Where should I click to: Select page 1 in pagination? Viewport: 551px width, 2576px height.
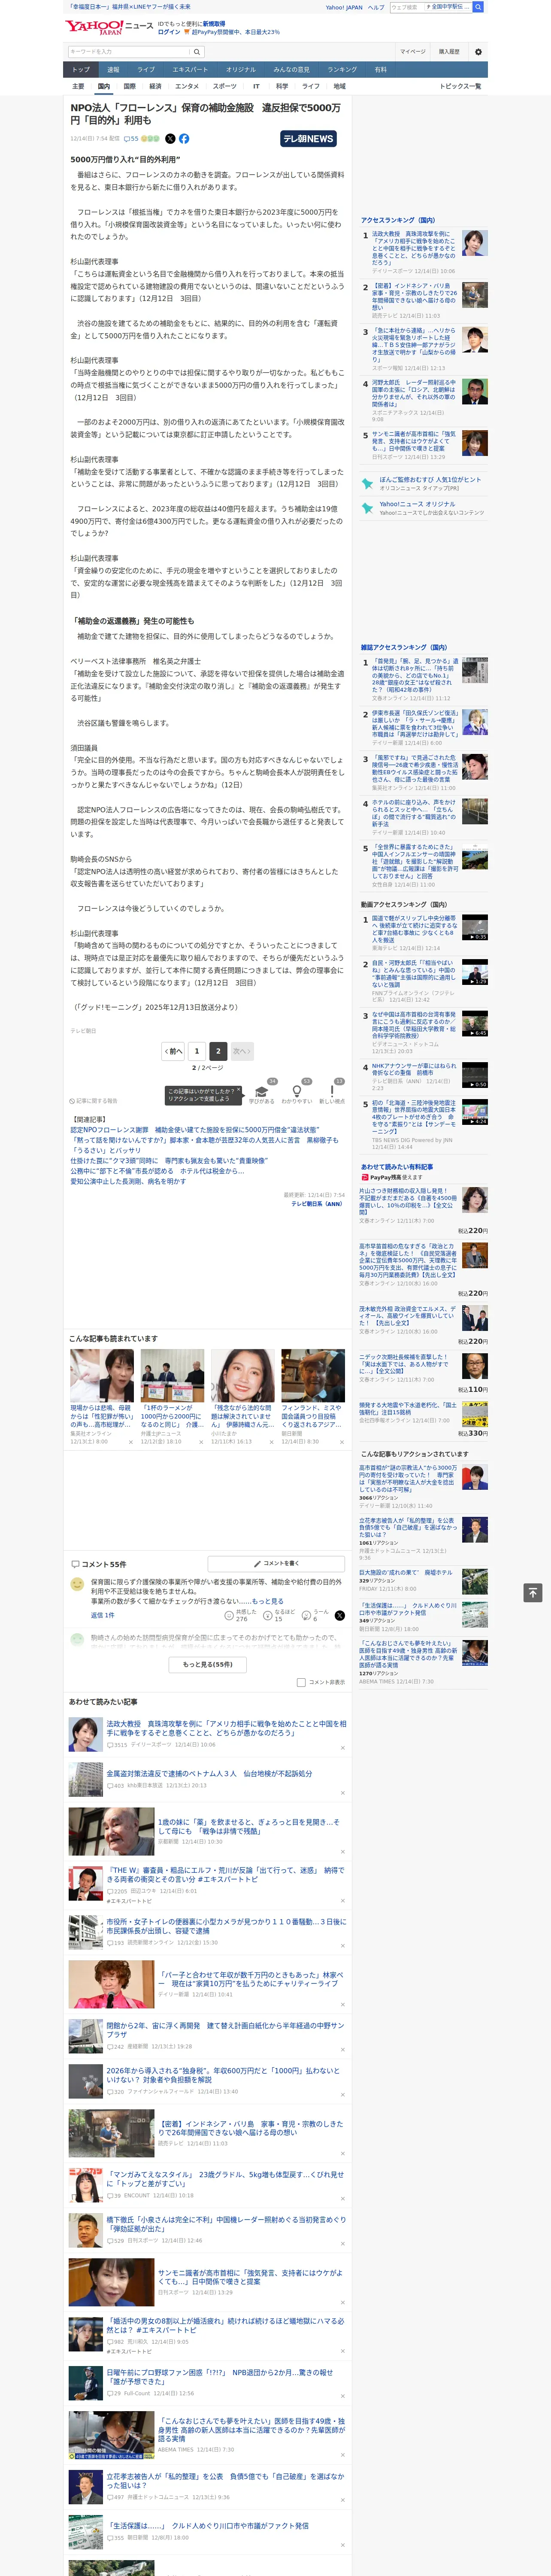197,1051
